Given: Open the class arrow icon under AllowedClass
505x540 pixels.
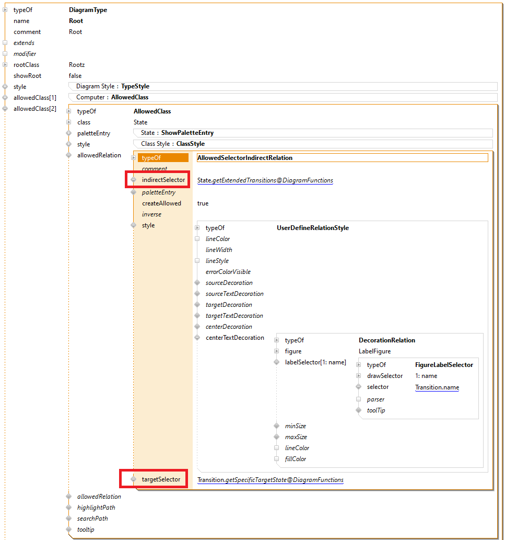Looking at the screenshot, I should [x=69, y=122].
